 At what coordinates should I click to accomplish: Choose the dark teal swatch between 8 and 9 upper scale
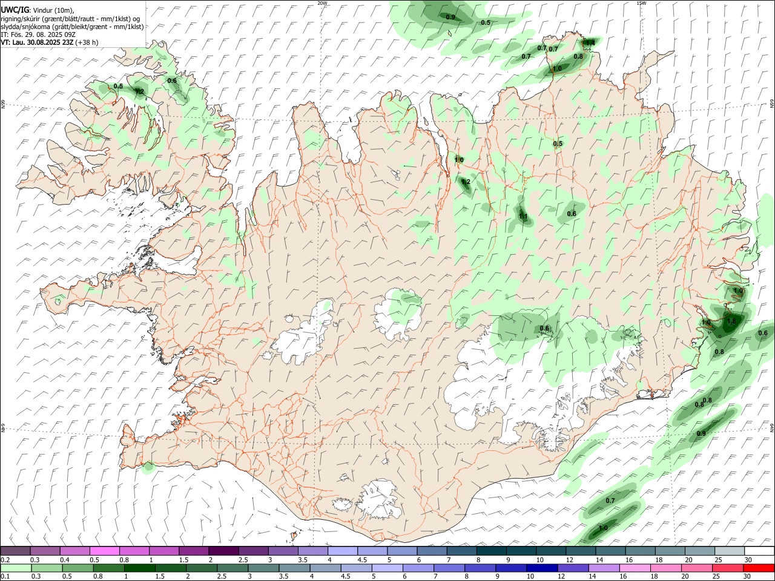[x=491, y=551]
